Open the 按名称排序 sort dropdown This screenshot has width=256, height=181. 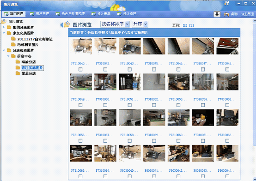coord(115,24)
